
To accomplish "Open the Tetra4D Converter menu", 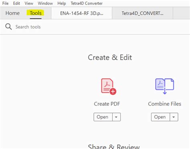I will tap(87, 3).
